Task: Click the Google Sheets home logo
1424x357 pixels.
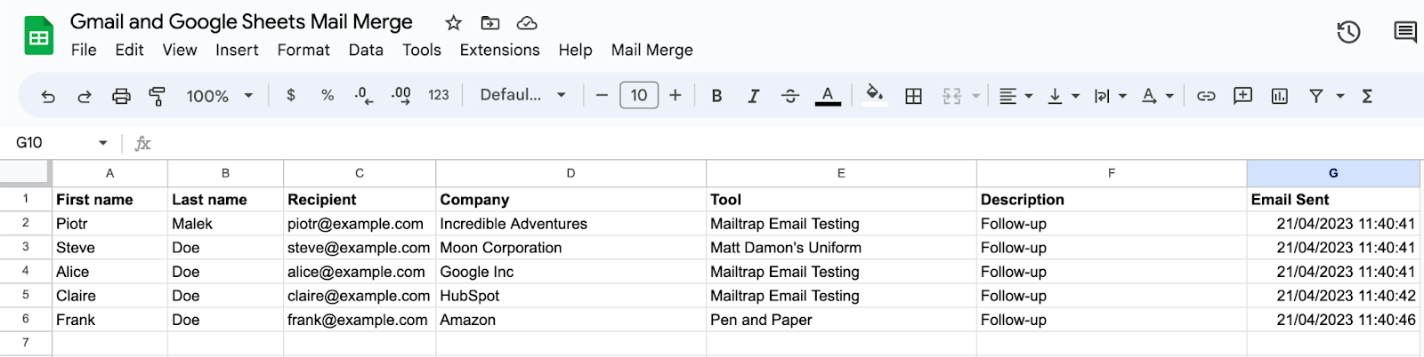Action: click(38, 36)
